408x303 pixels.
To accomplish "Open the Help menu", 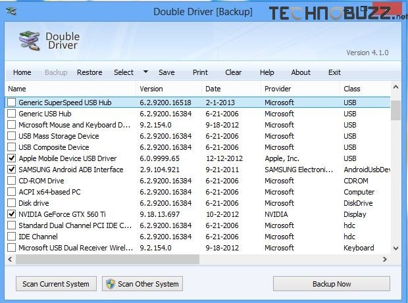I will (x=267, y=72).
